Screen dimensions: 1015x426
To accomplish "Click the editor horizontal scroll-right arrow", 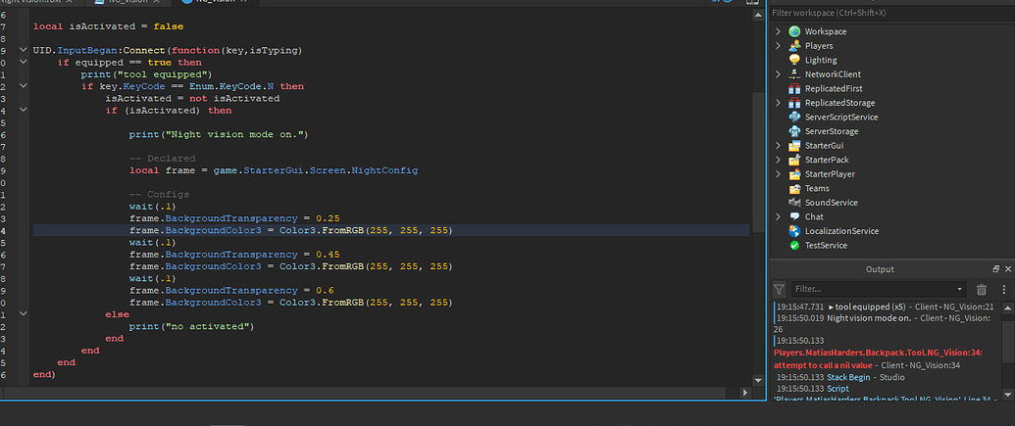I will [x=744, y=392].
